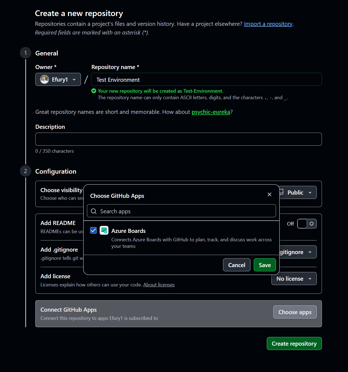Image resolution: width=348 pixels, height=372 pixels.
Task: Save the selected GitHub Apps
Action: pos(265,265)
